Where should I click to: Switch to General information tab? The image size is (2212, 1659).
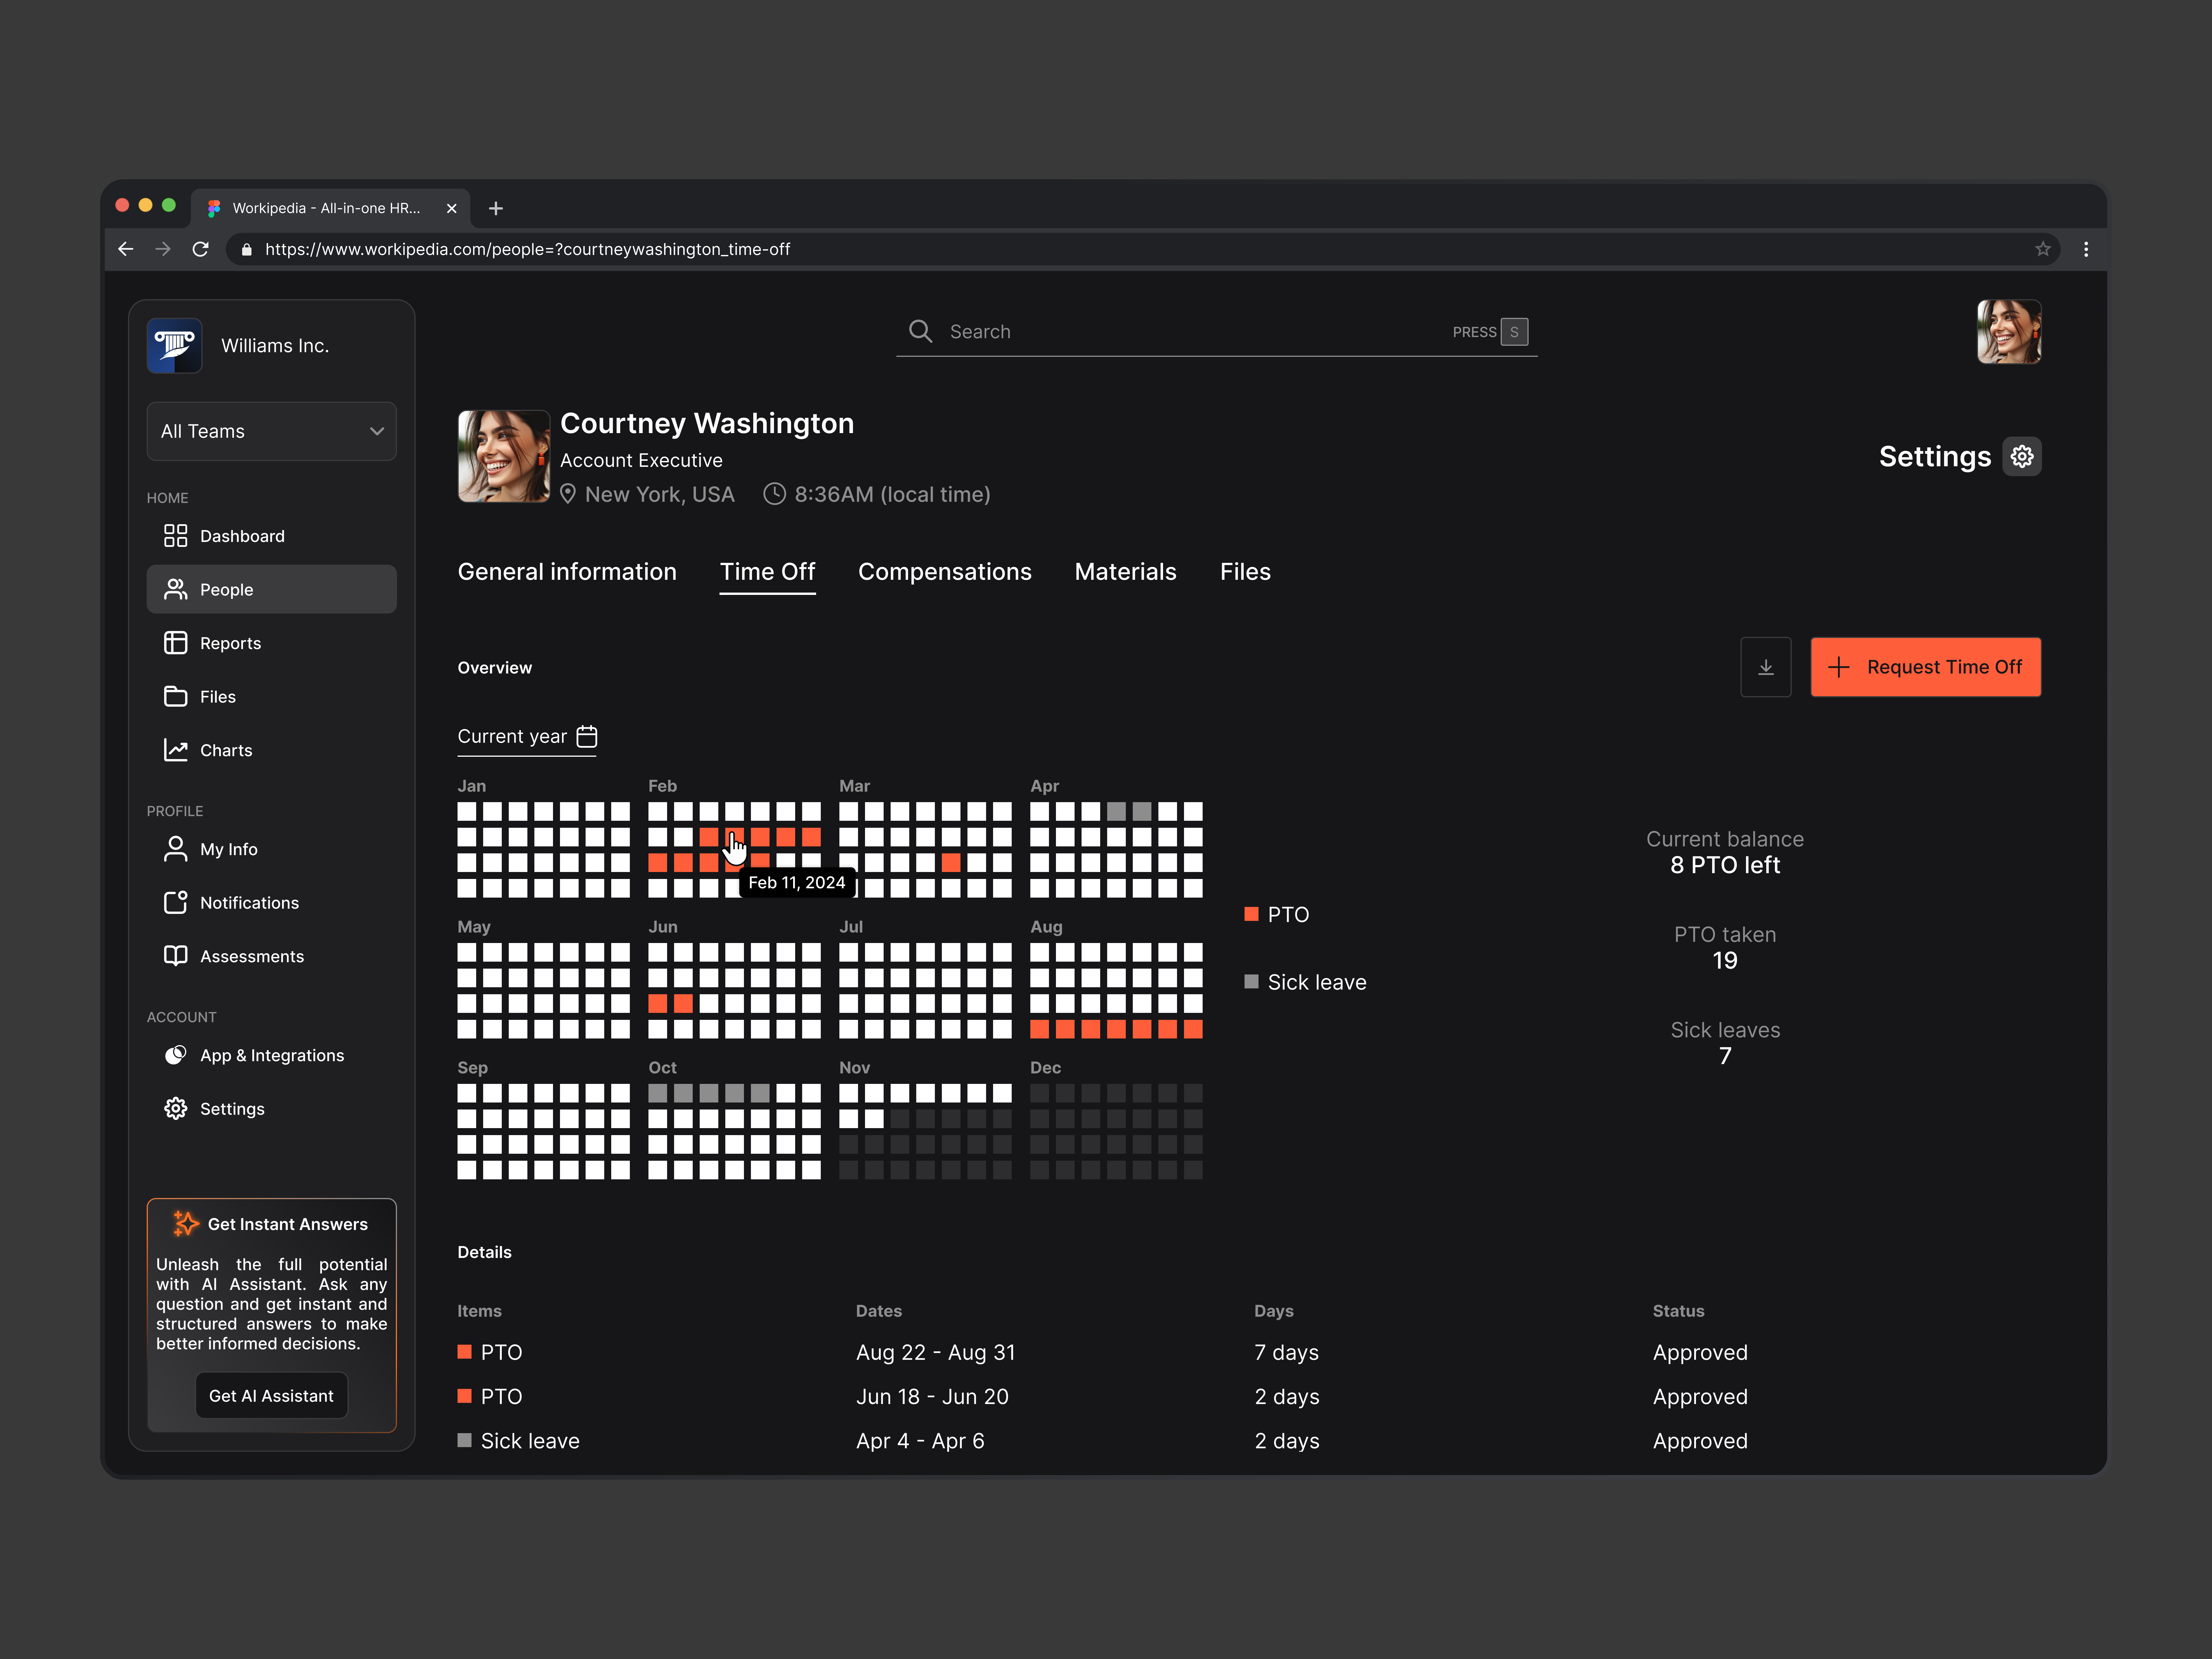(567, 572)
